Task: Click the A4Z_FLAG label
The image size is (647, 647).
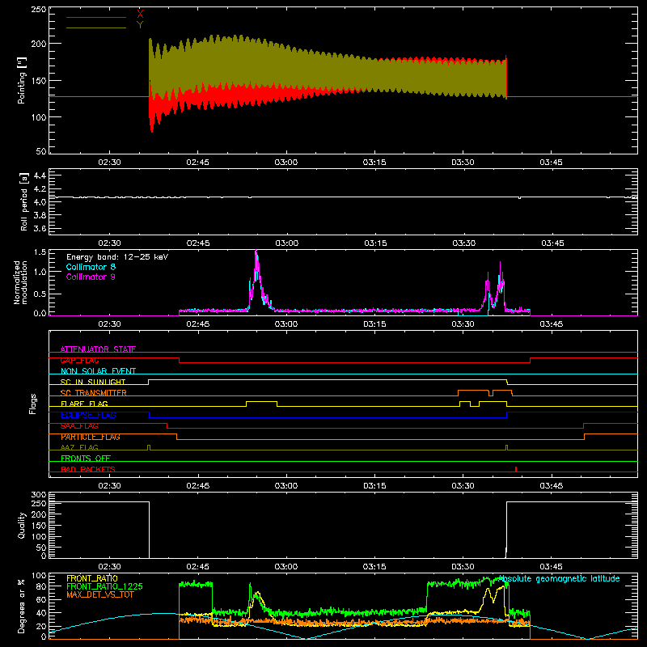Action: [x=79, y=447]
